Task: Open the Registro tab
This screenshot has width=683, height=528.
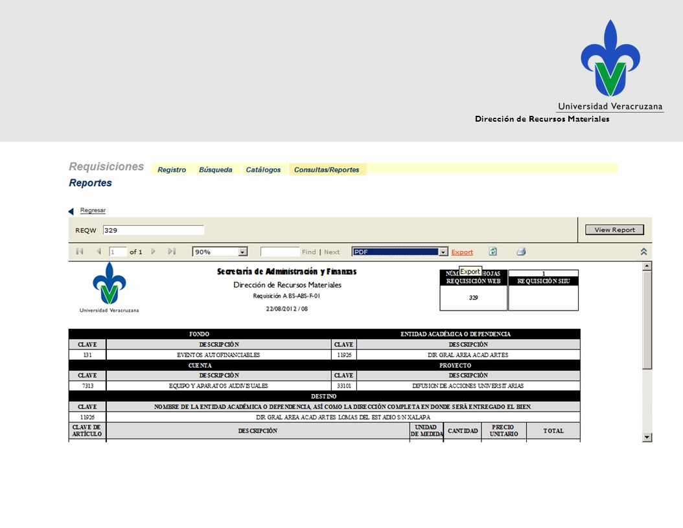Action: coord(172,170)
